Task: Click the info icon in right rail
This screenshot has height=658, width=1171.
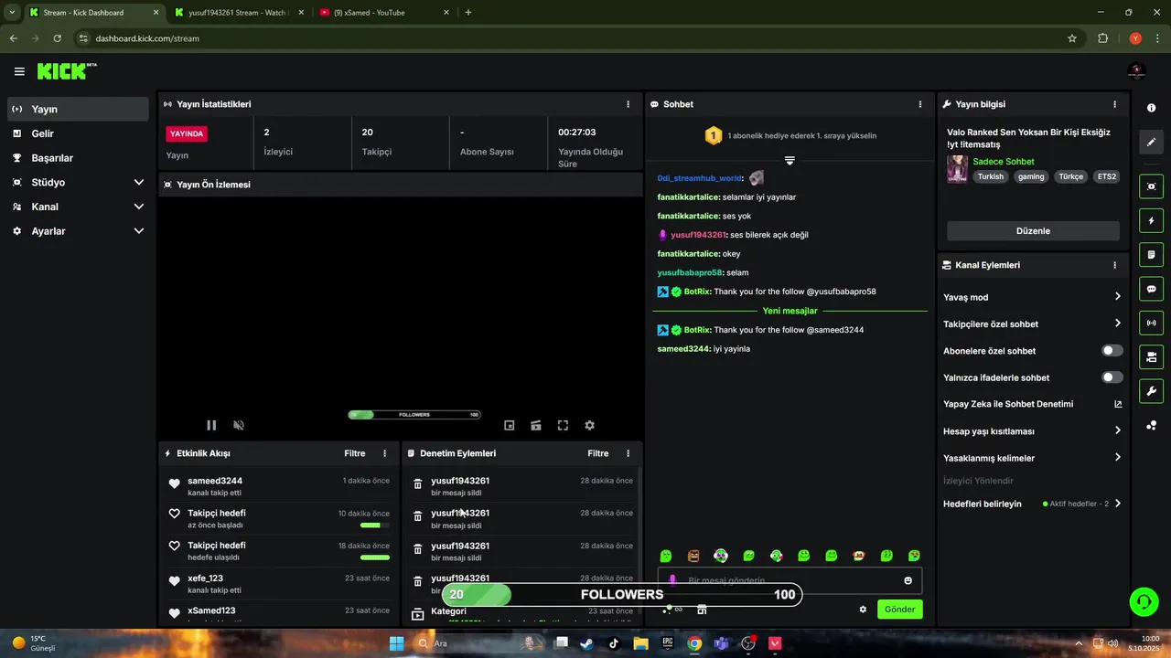Action: click(x=1151, y=108)
